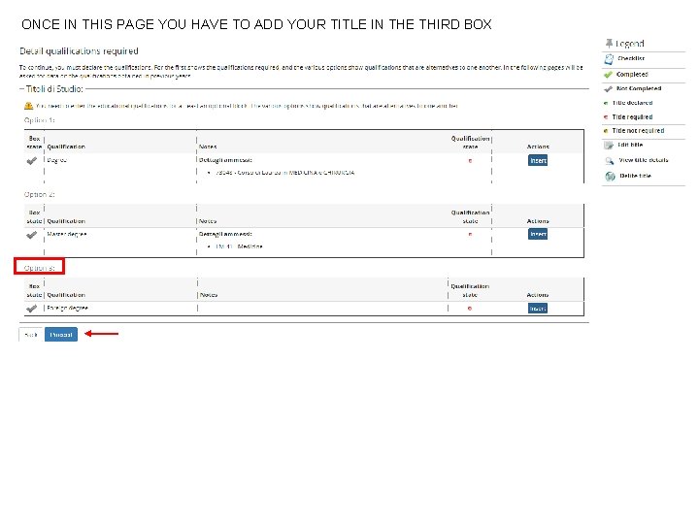
Task: Click the 'Titoli di Studio:' section label
Action: (54, 89)
